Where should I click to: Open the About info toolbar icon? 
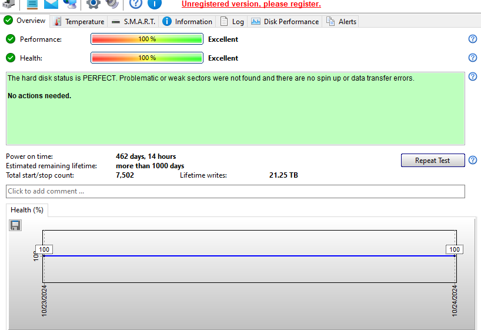pos(155,4)
